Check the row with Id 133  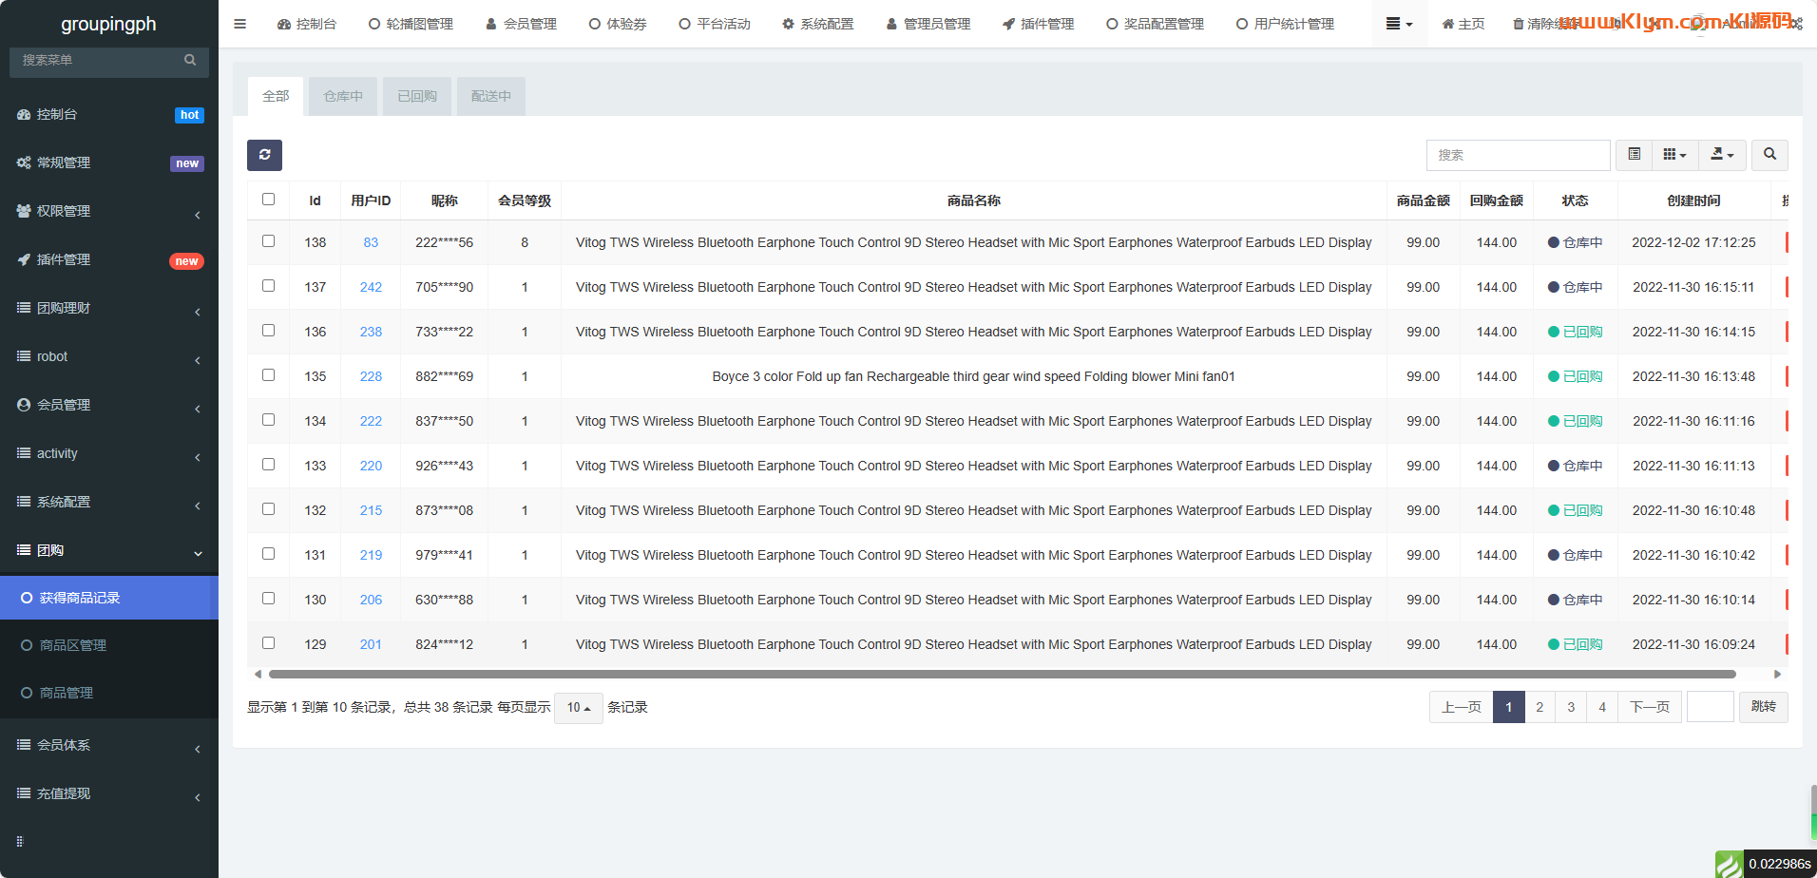[268, 465]
